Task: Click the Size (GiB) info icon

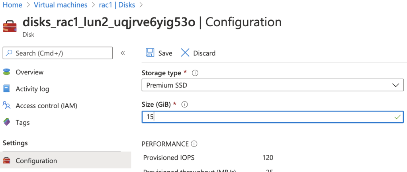Action: coord(184,104)
